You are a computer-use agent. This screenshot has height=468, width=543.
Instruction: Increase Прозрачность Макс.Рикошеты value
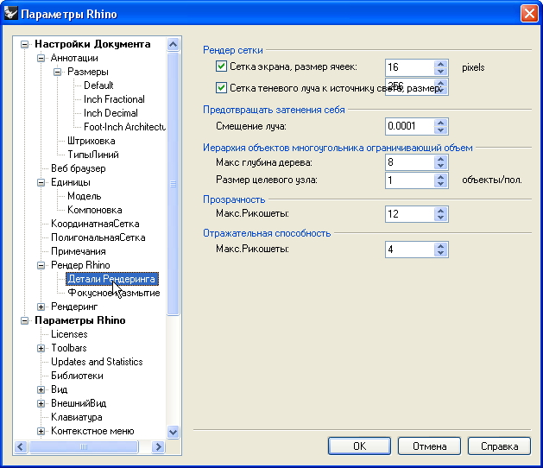point(440,211)
